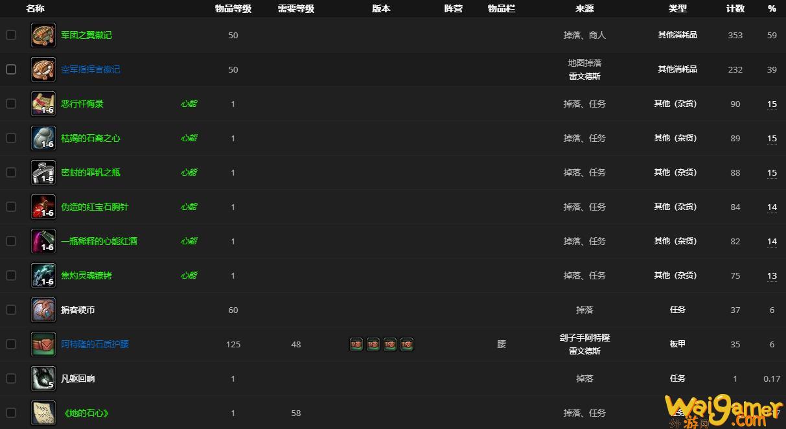The width and height of the screenshot is (786, 429).
Task: Click the 心能 tag beside 恶行忏悔录
Action: (x=189, y=104)
